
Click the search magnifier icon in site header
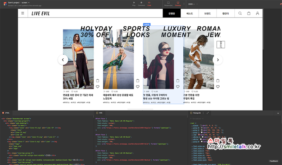pyautogui.click(x=240, y=13)
